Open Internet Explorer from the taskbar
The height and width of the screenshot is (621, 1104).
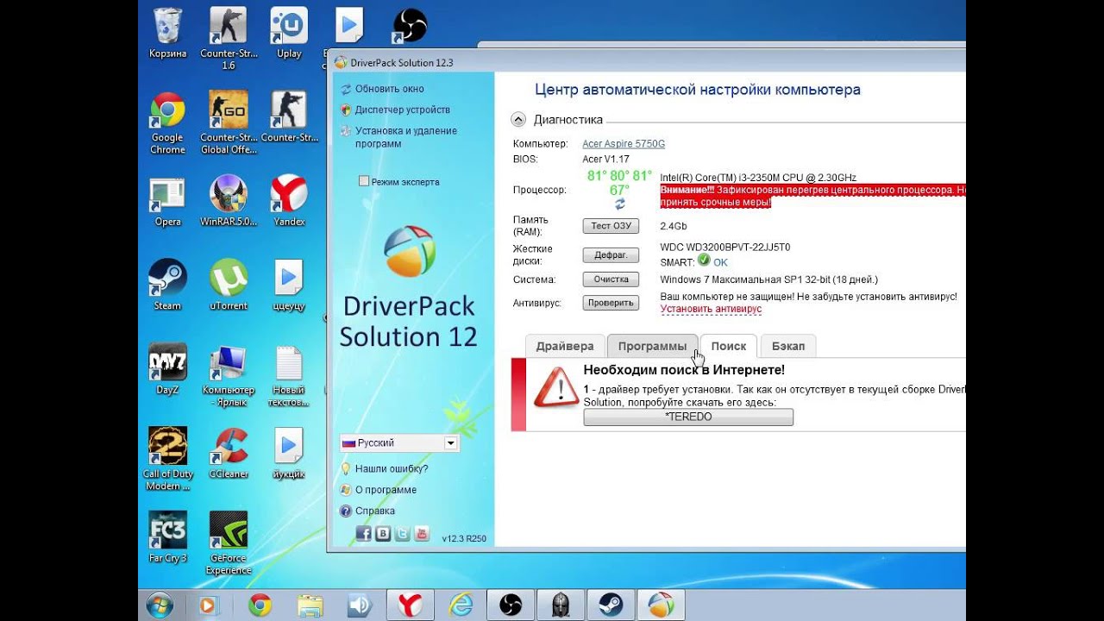pos(461,605)
